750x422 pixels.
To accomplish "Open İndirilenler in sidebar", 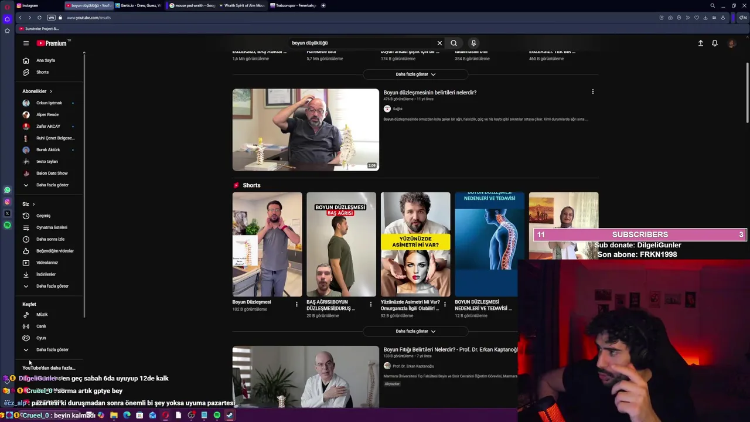I will coord(46,274).
